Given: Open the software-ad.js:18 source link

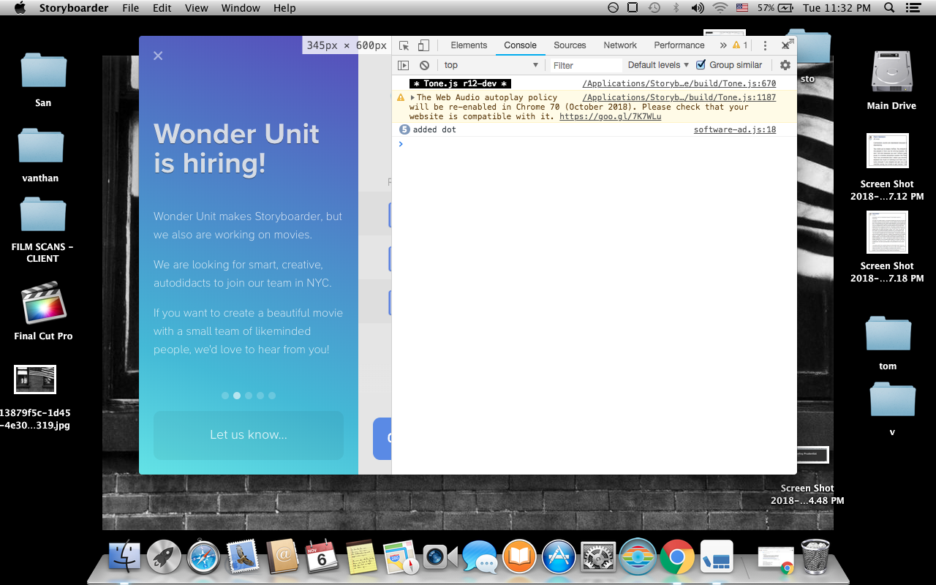Looking at the screenshot, I should pyautogui.click(x=734, y=129).
